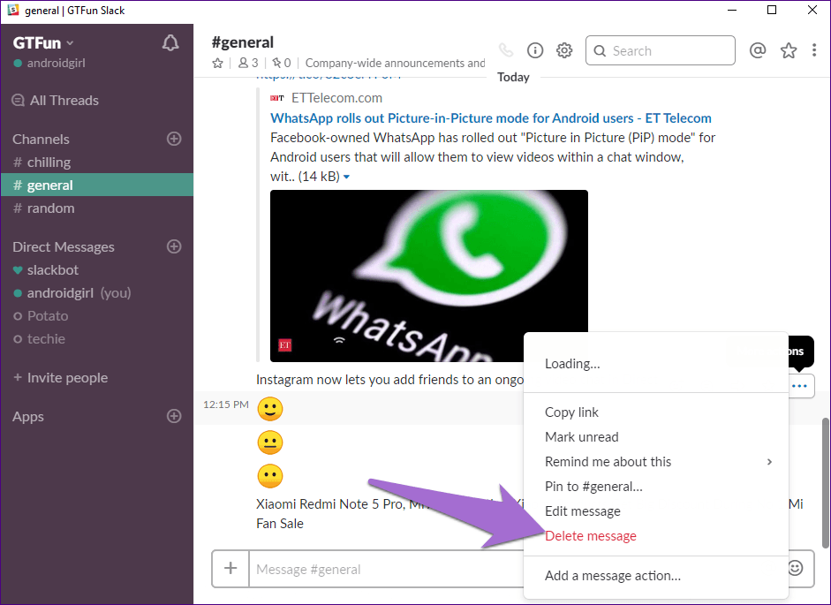Open direct message with techie
This screenshot has width=831, height=605.
(97, 339)
